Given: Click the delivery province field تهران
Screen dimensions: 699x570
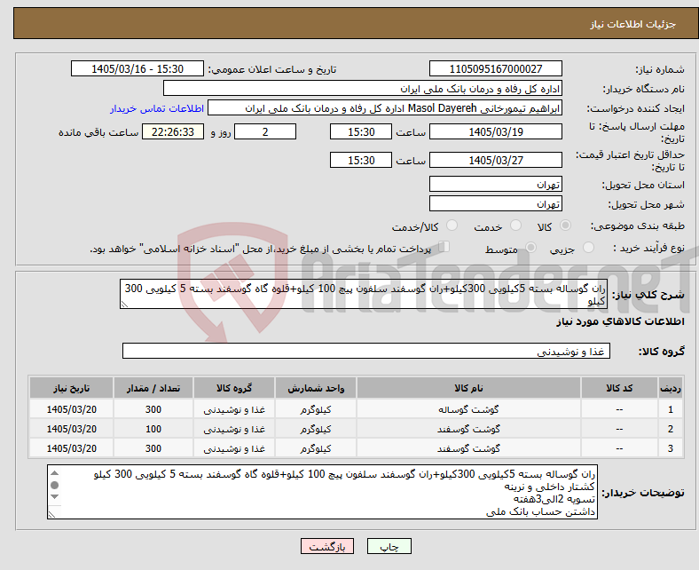Looking at the screenshot, I should (x=495, y=184).
